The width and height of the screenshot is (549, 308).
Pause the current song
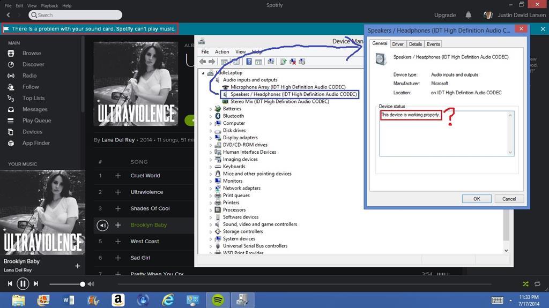coord(23,283)
